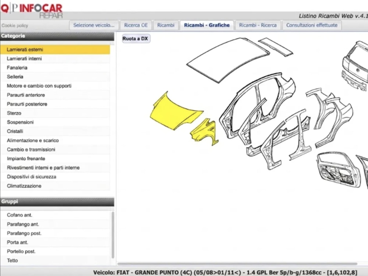Click the small roof strip part
368x276 pixels.
[276, 47]
